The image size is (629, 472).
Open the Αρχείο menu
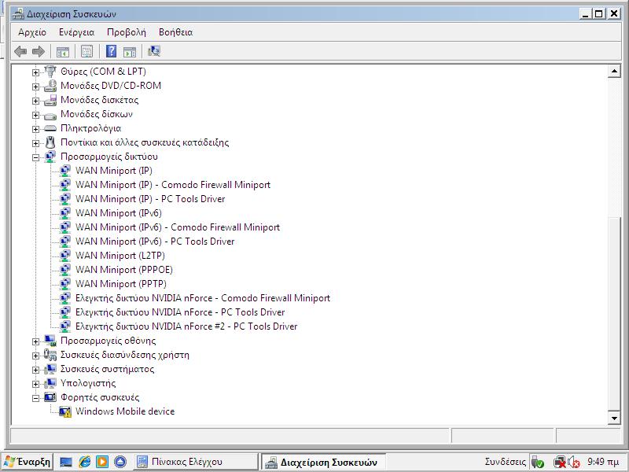click(32, 32)
